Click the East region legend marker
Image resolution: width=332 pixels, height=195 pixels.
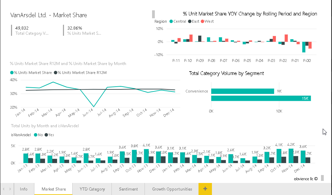190,21
